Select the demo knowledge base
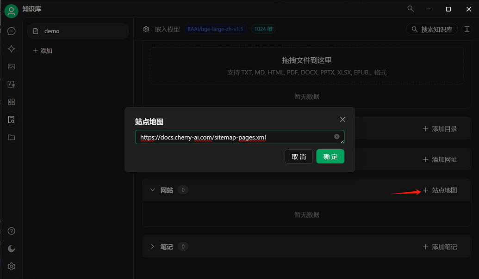The height and width of the screenshot is (279, 479). pyautogui.click(x=78, y=31)
